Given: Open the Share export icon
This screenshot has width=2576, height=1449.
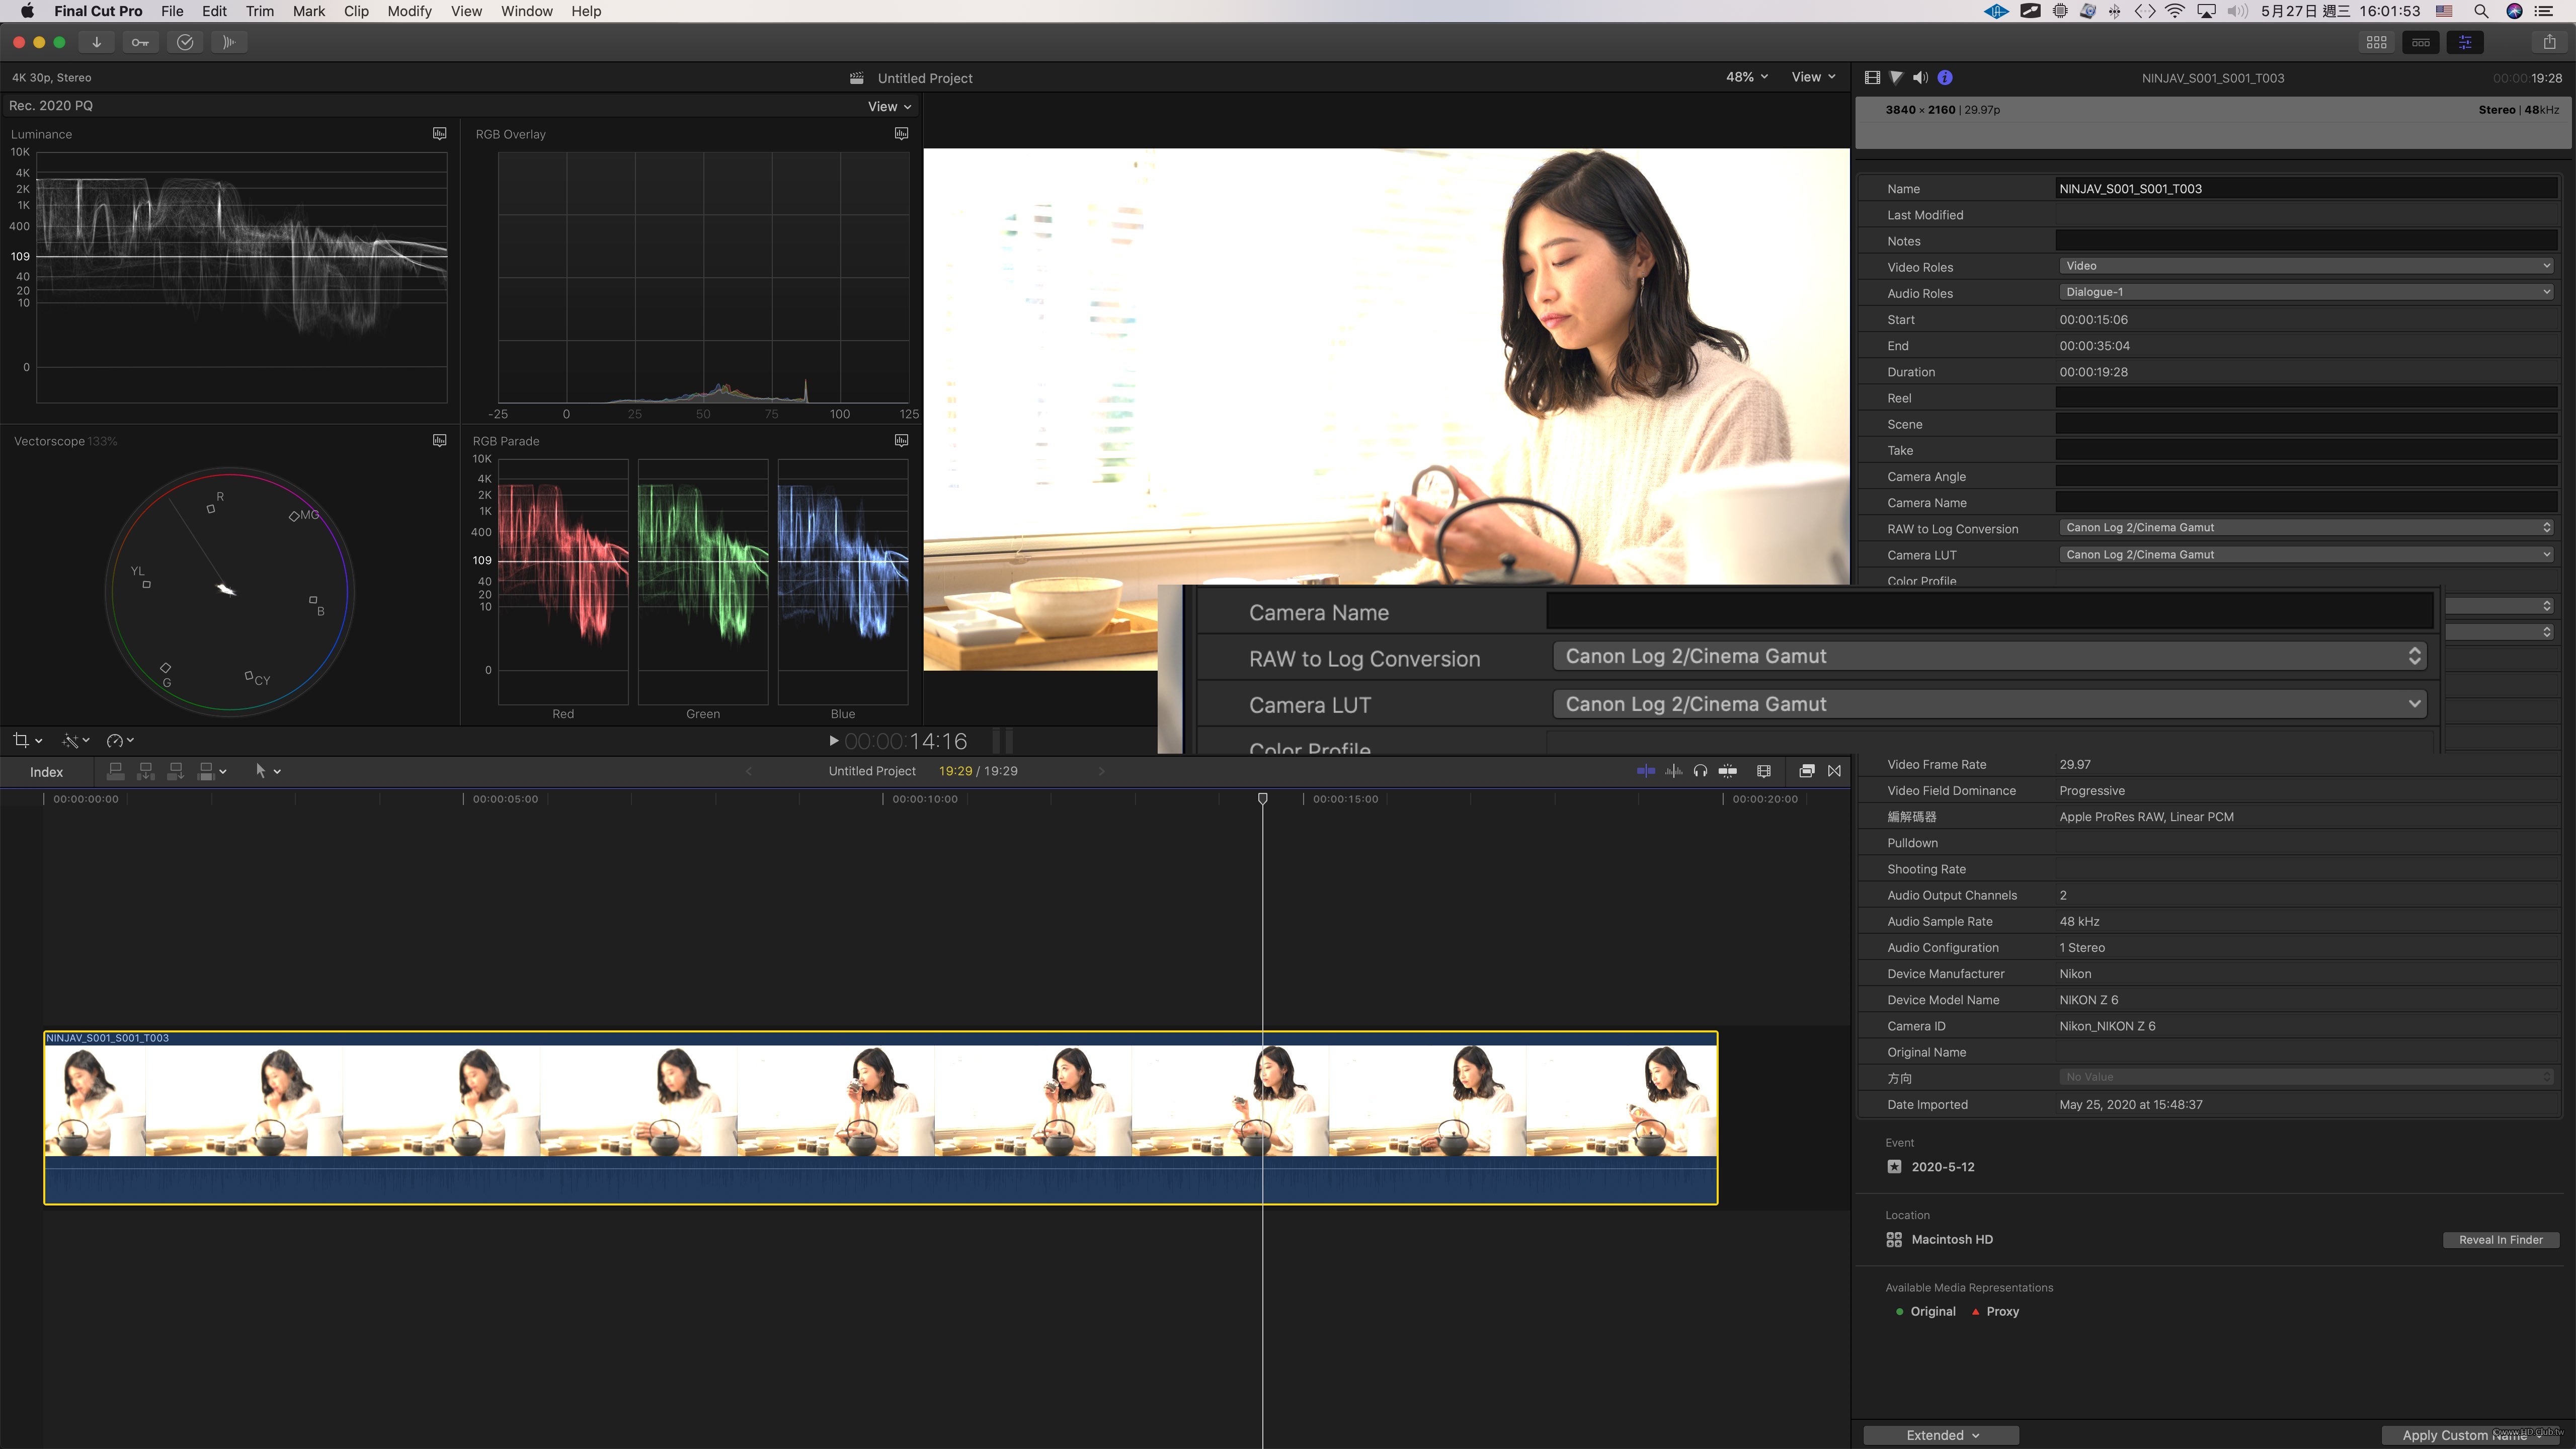Looking at the screenshot, I should (2549, 42).
